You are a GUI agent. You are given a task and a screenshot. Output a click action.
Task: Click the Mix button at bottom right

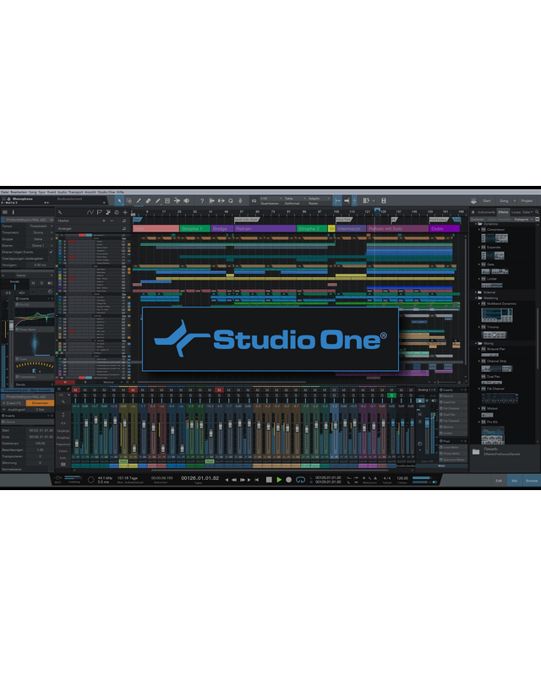tap(515, 480)
